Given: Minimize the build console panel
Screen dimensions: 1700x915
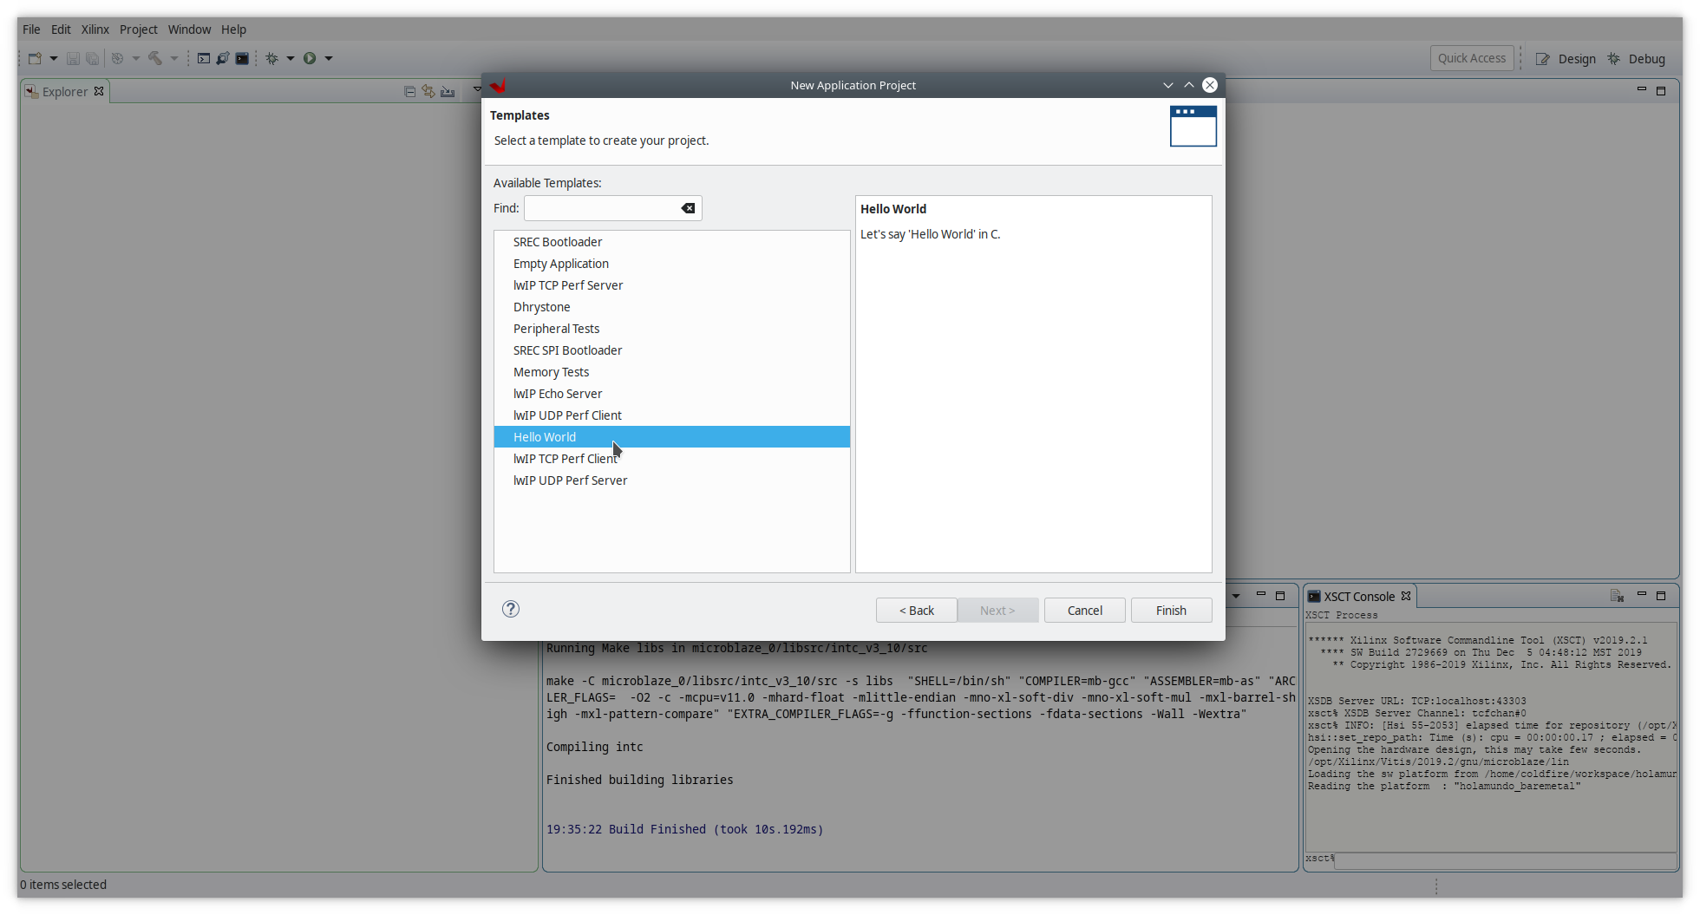Looking at the screenshot, I should (x=1261, y=595).
